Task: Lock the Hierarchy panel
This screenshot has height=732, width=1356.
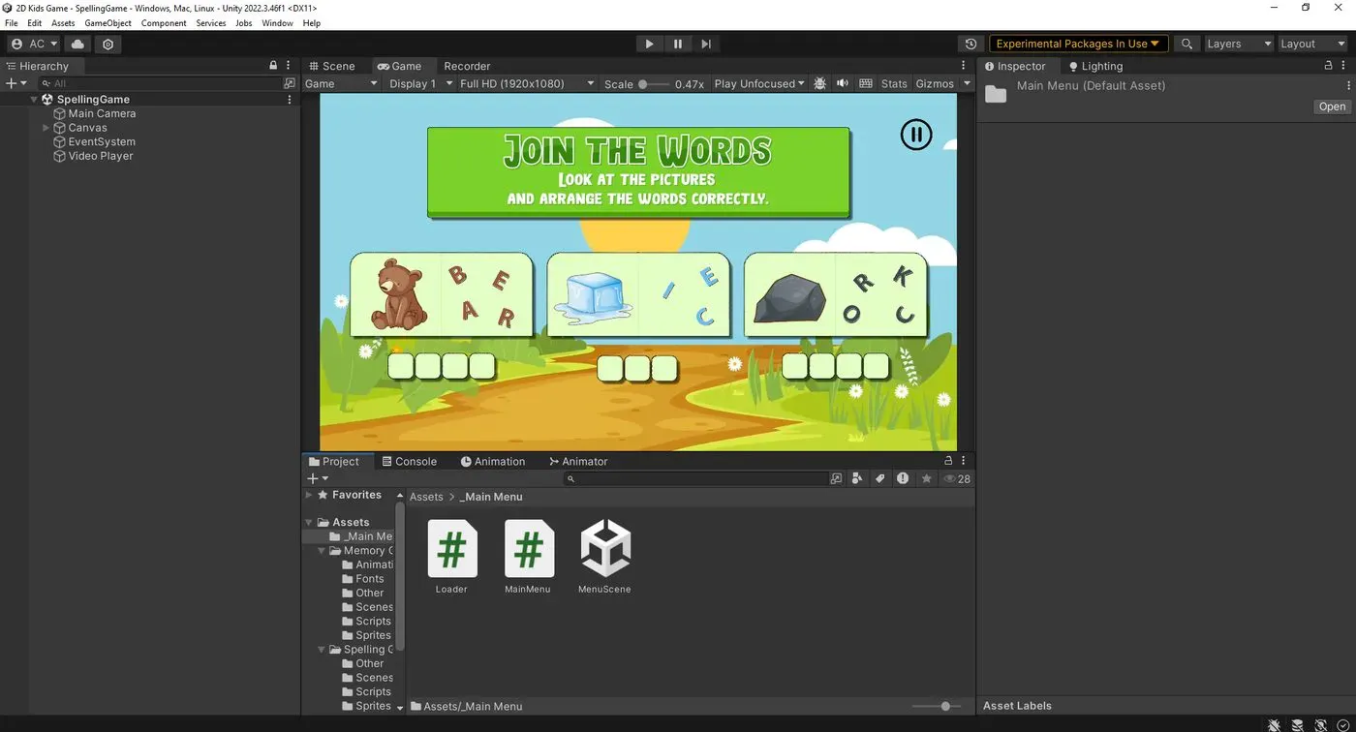Action: (273, 66)
